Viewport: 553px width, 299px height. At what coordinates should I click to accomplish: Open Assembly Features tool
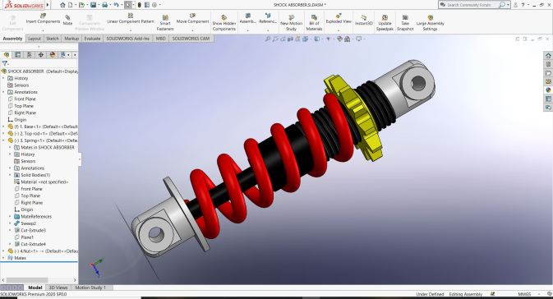point(247,19)
